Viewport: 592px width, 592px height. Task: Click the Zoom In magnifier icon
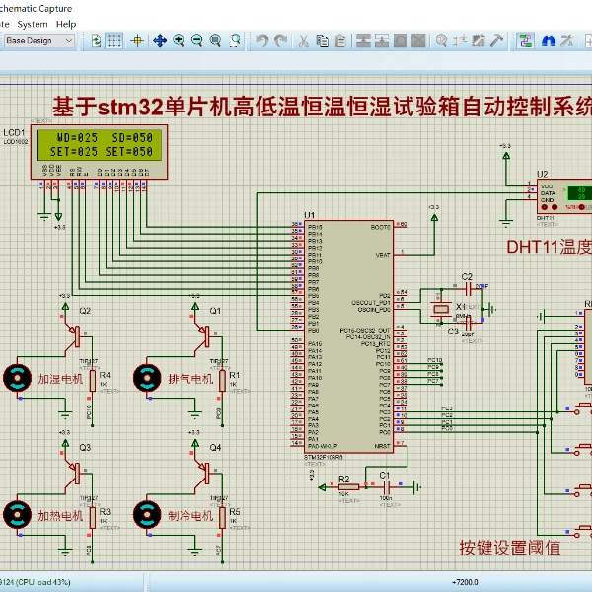coord(179,40)
